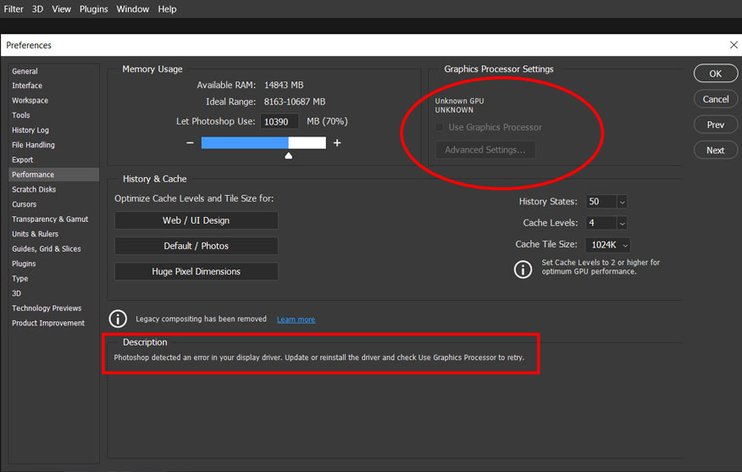
Task: Select Cursors preferences category
Action: [53, 204]
